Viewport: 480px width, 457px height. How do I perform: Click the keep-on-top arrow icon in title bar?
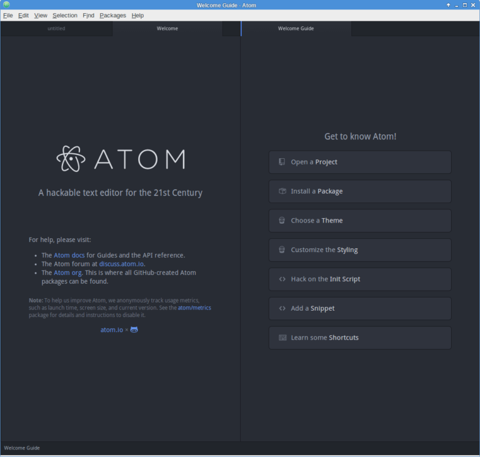(448, 5)
